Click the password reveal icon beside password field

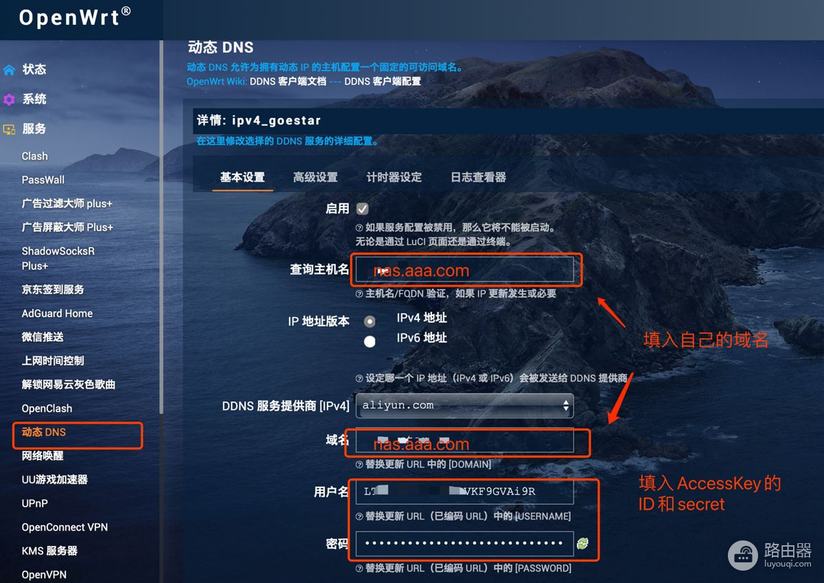[583, 544]
